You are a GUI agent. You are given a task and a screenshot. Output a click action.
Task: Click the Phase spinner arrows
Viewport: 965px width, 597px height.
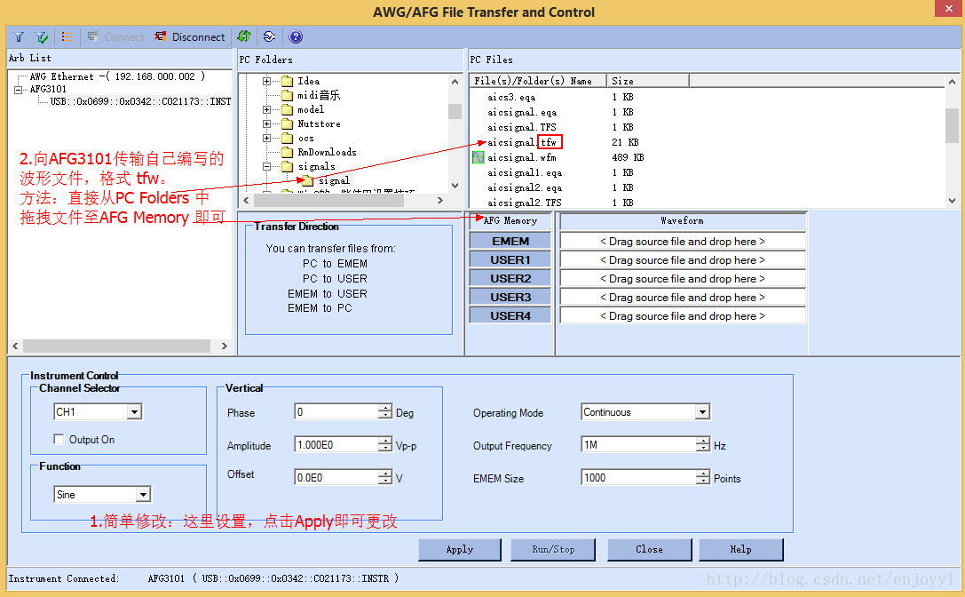385,412
